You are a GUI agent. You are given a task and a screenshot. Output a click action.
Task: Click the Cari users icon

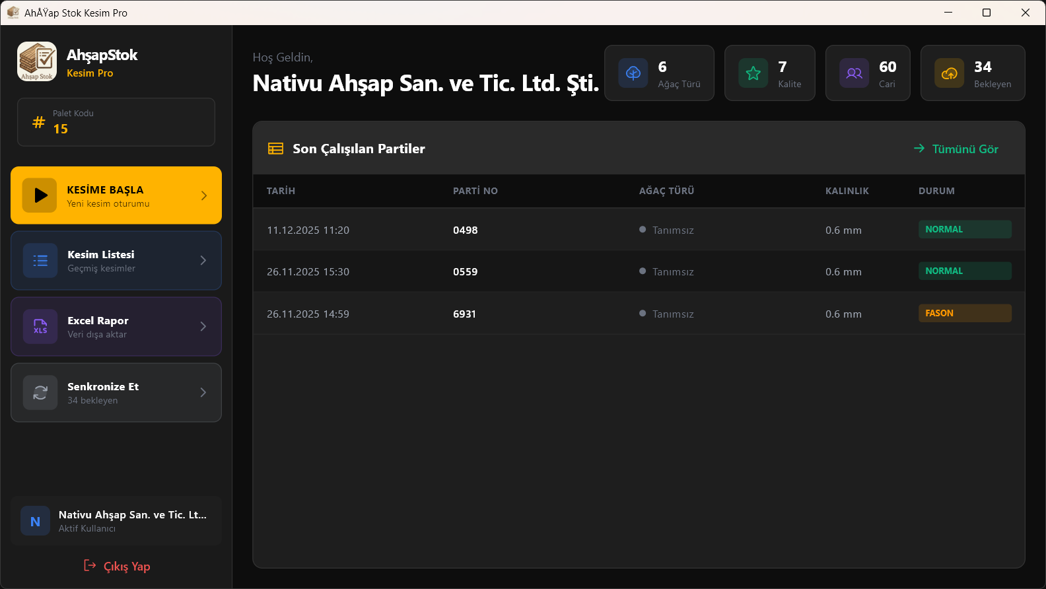[x=854, y=73]
